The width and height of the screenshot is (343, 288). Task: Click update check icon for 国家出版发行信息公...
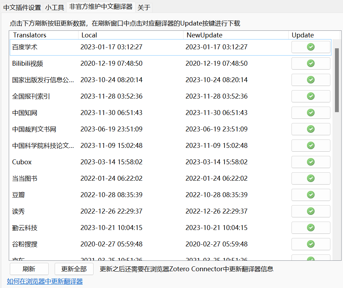[311, 80]
